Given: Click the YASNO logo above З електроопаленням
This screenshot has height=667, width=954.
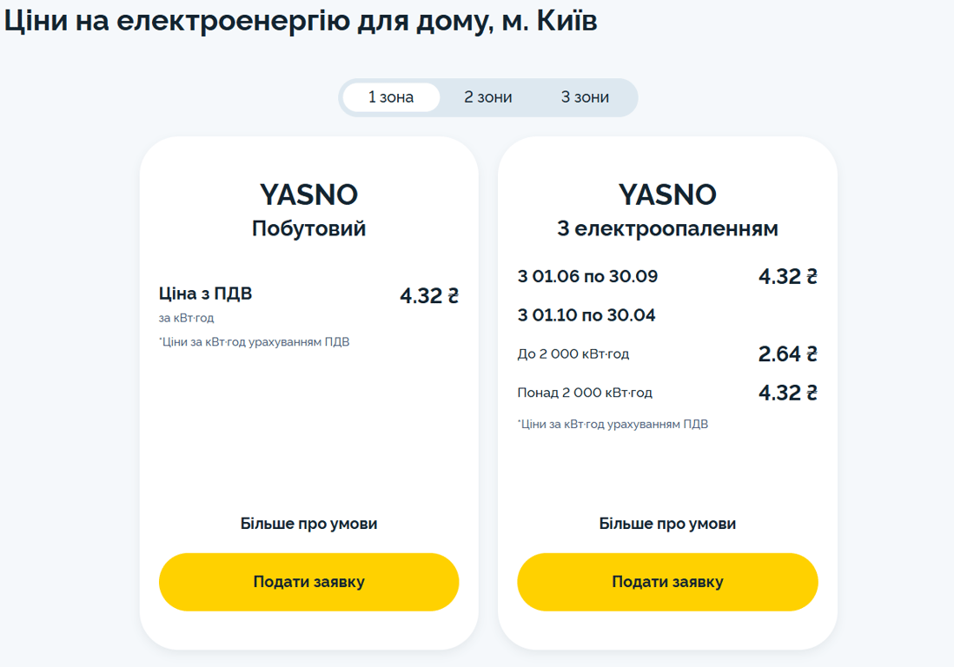Looking at the screenshot, I should point(667,195).
